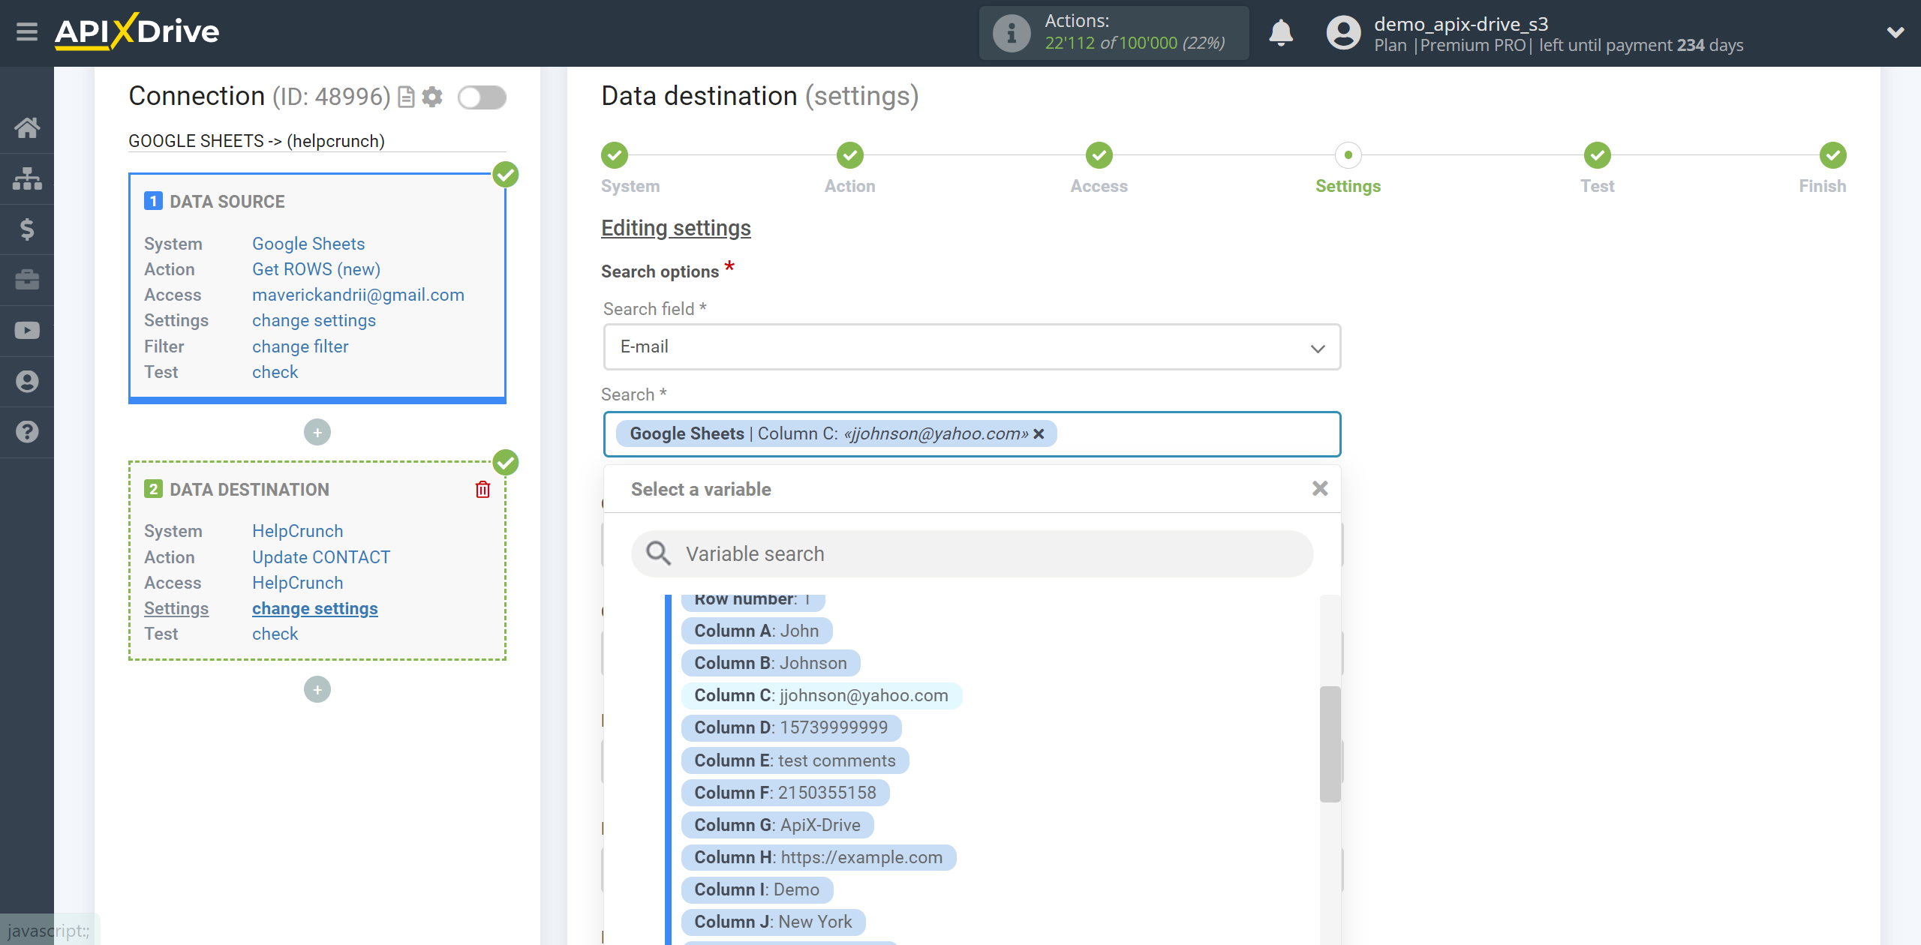The height and width of the screenshot is (945, 1921).
Task: Open the Actions info icon
Action: pos(1011,33)
